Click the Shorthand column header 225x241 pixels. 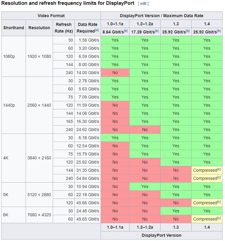14,28
